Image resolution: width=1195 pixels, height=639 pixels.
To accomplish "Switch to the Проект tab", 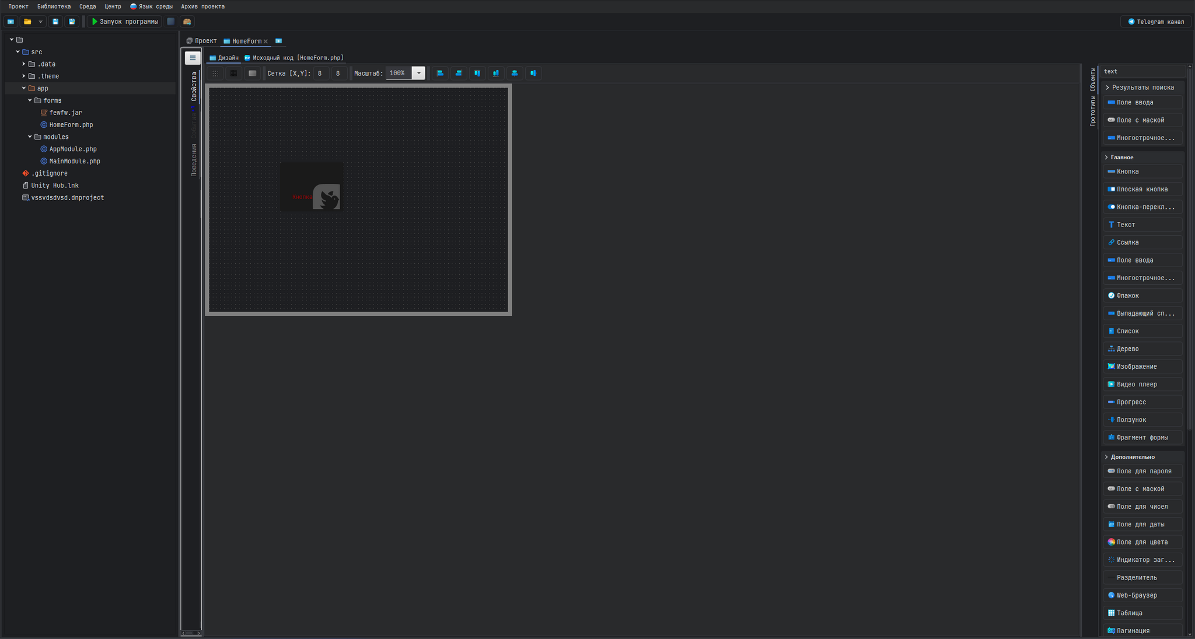I will 201,41.
